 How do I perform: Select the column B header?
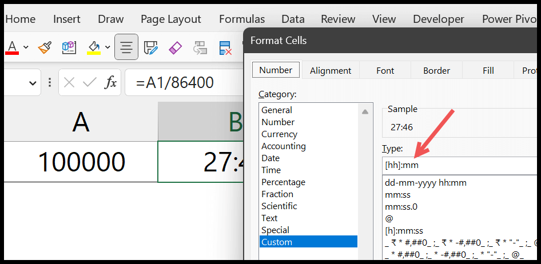click(201, 121)
